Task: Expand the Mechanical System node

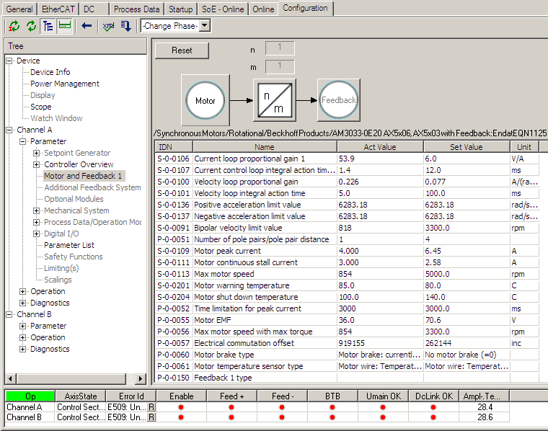Action: 36,210
